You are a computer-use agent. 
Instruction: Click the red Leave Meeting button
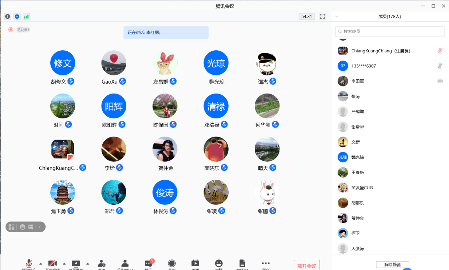tap(306, 265)
